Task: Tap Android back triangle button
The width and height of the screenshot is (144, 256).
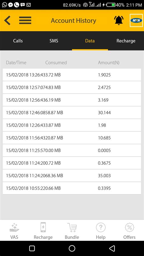Action: pyautogui.click(x=112, y=248)
